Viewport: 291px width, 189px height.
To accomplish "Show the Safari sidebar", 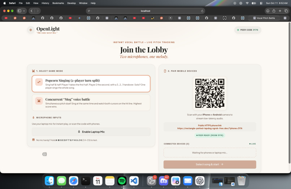I will click(x=19, y=11).
